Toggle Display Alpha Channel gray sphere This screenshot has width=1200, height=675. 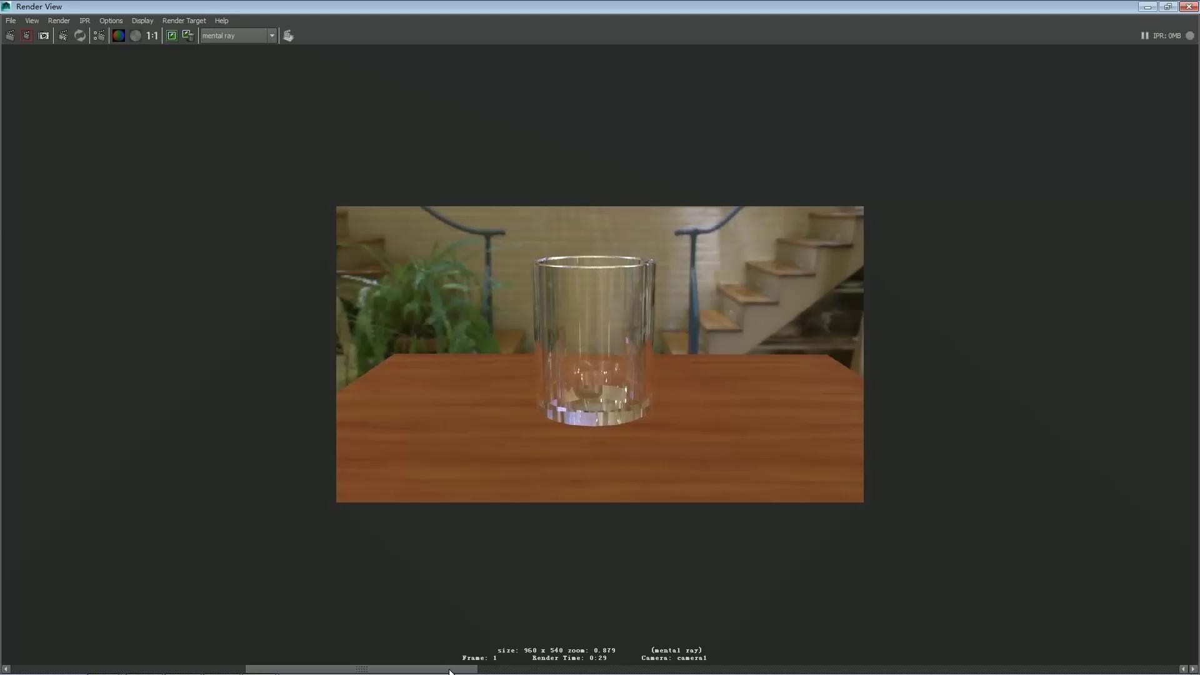pyautogui.click(x=135, y=36)
